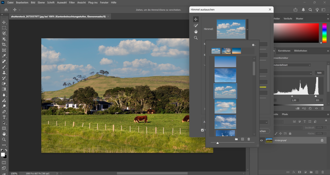Open the Himmel sky preview dropdown
The height and width of the screenshot is (175, 330).
tap(247, 29)
